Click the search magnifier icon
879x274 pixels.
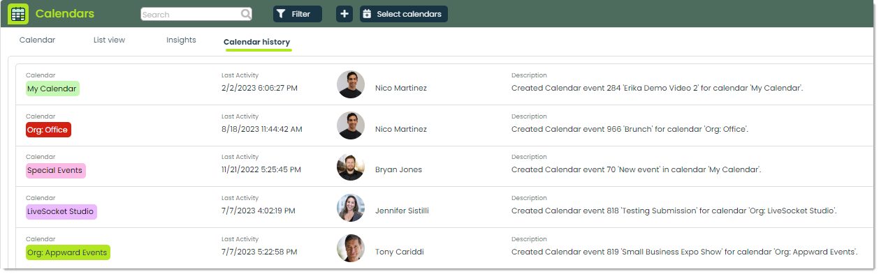[246, 14]
